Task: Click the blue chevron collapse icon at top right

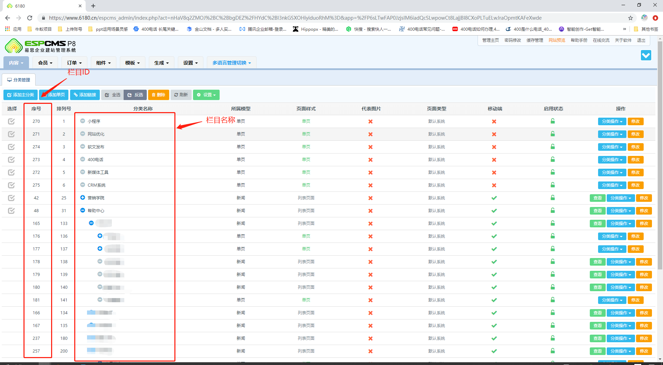Action: click(646, 55)
